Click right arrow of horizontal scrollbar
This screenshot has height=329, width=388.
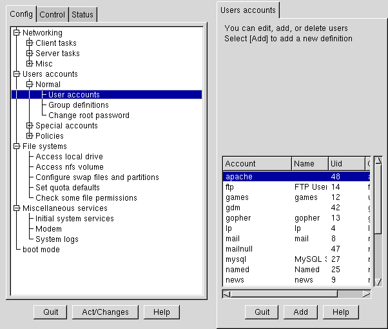coord(367,294)
